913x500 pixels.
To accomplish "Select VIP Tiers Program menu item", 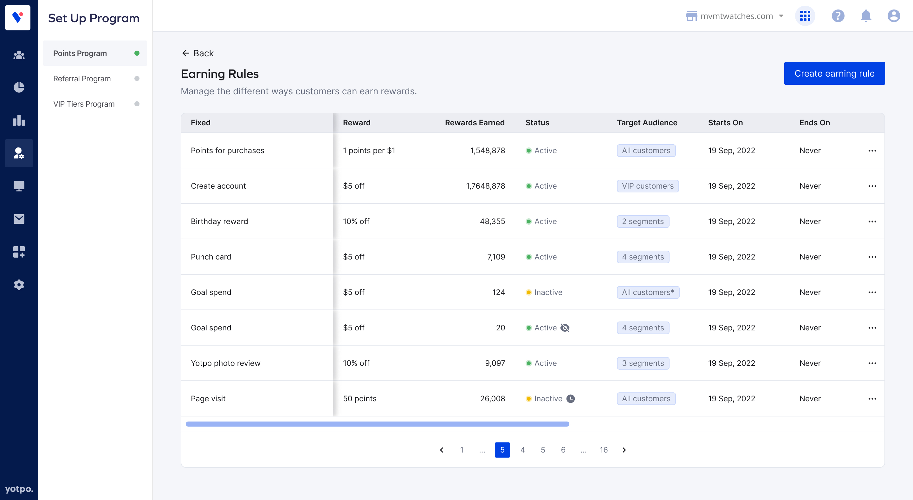I will click(x=84, y=104).
